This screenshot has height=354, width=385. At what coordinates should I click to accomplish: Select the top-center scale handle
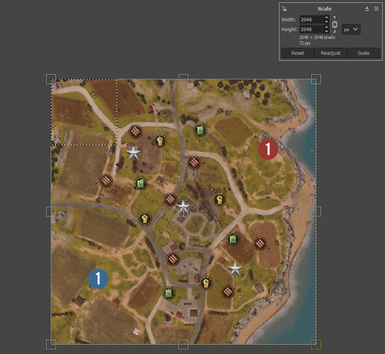click(184, 79)
